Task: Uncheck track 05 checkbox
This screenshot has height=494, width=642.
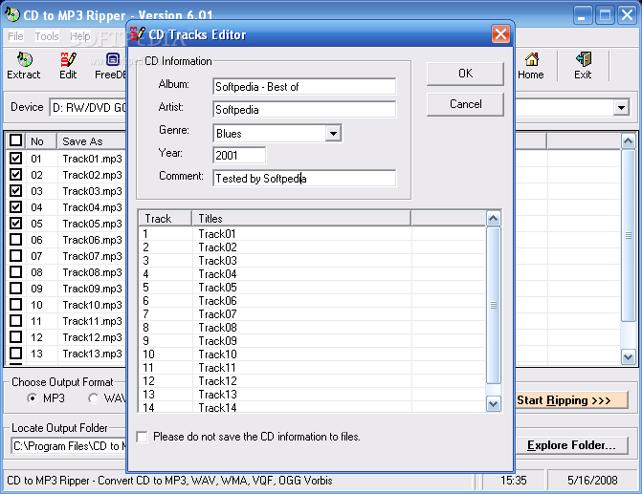Action: [x=15, y=224]
